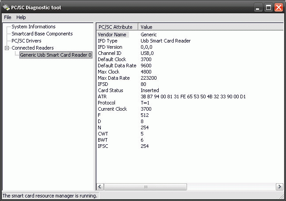Screen dimensions: 286x201
Task: Click the horizontal scrollbar right arrow
Action: point(279,187)
